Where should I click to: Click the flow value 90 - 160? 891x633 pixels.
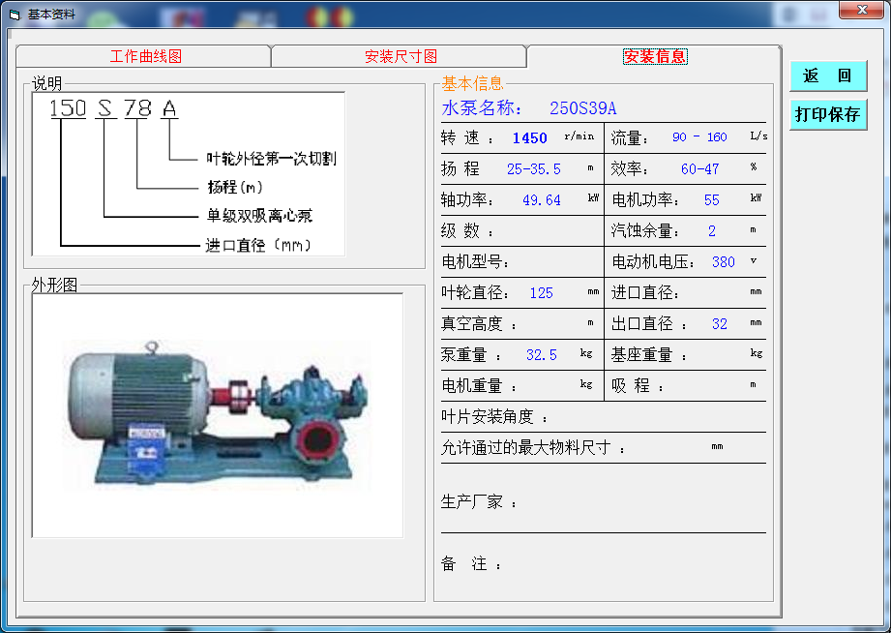pyautogui.click(x=699, y=137)
